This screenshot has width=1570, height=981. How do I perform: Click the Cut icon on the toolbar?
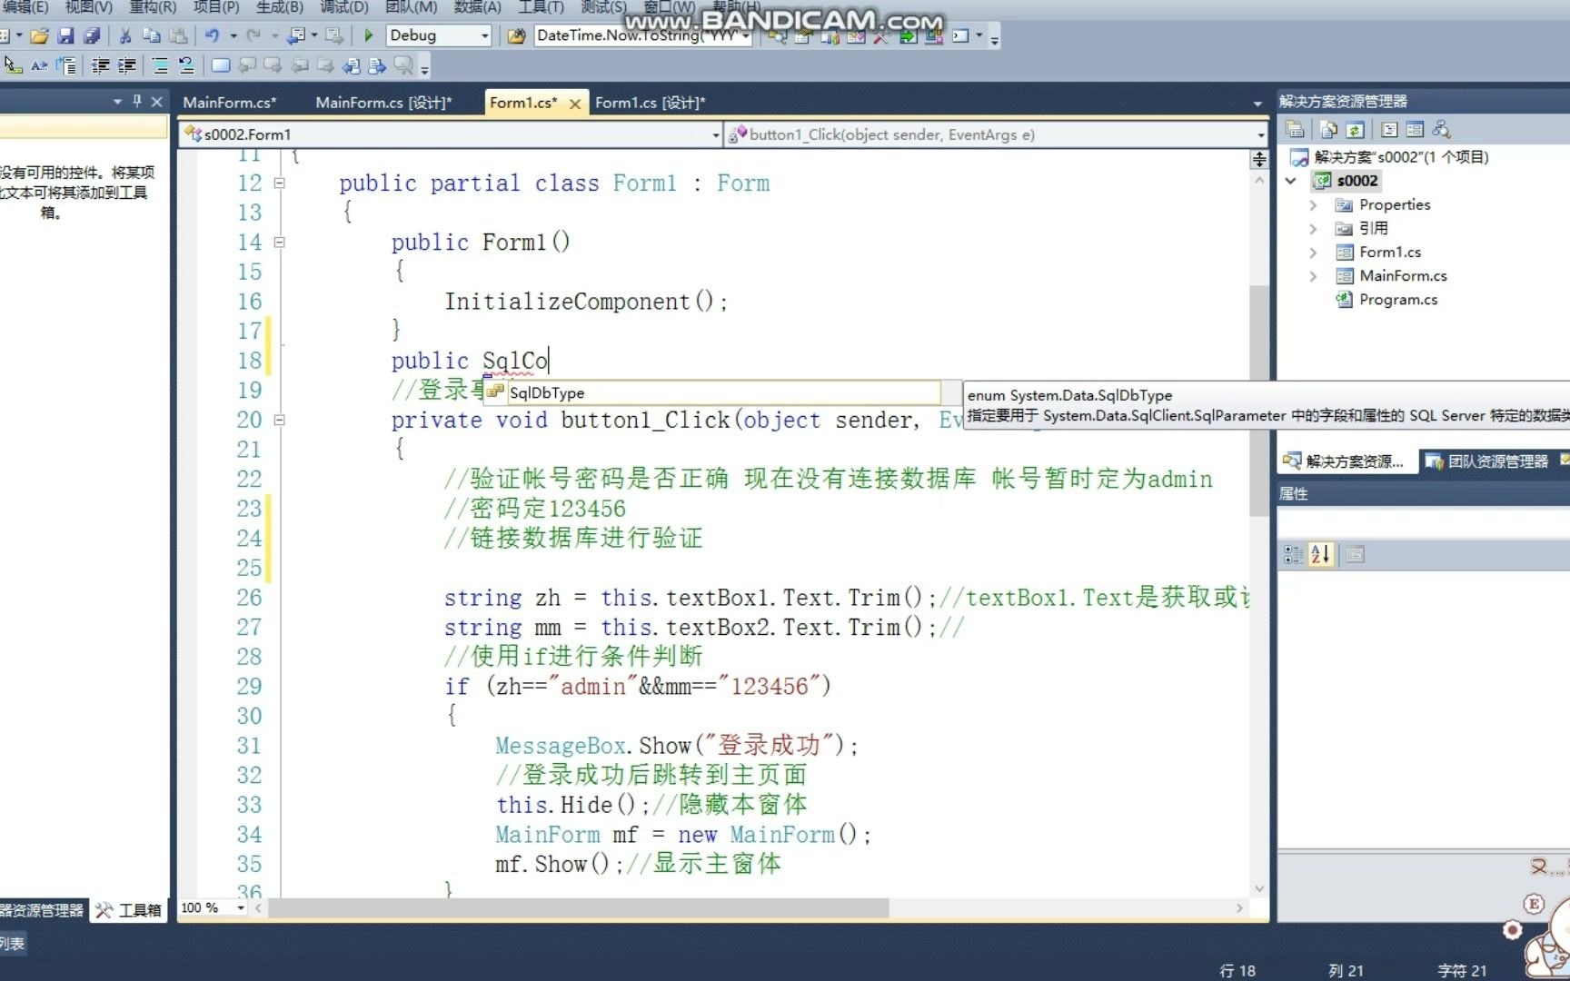pos(124,36)
